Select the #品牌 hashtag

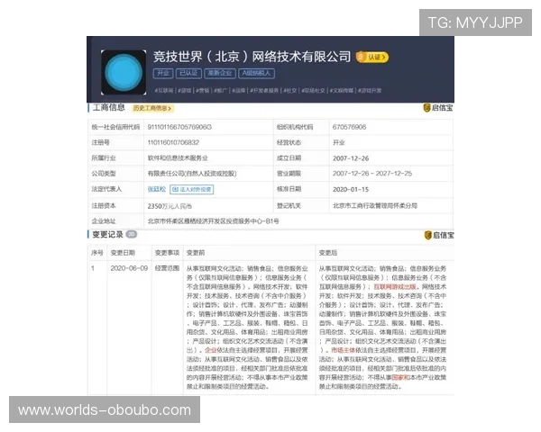(239, 91)
